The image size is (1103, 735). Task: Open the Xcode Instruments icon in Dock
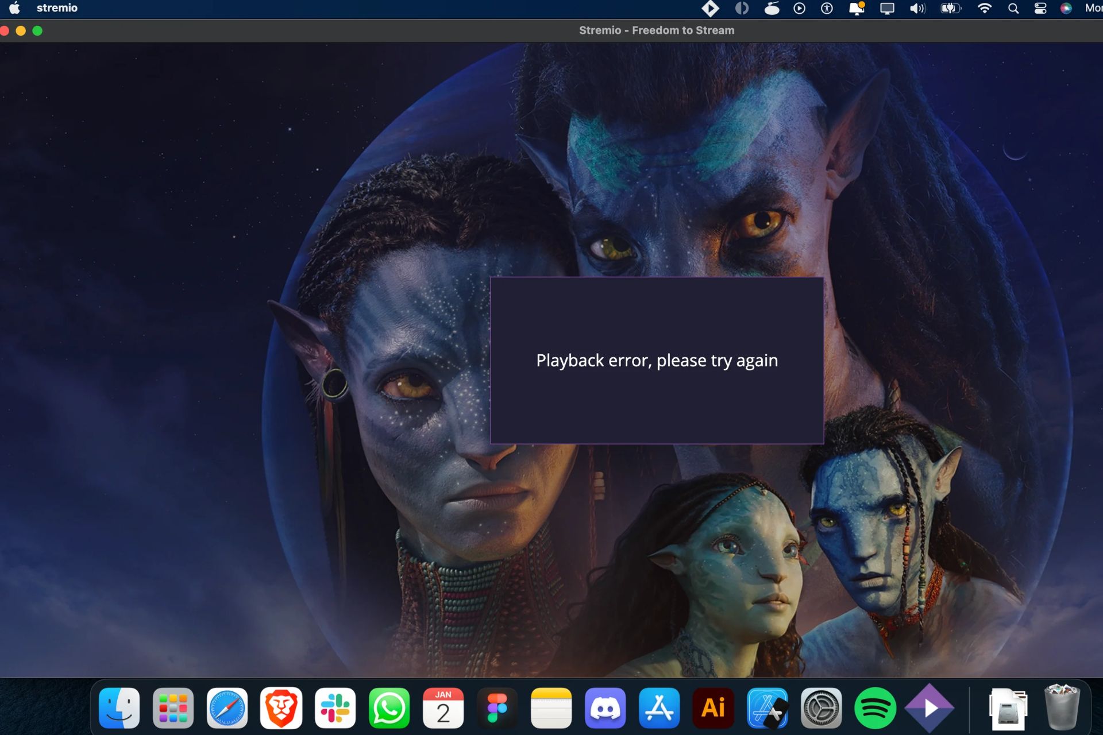point(767,708)
